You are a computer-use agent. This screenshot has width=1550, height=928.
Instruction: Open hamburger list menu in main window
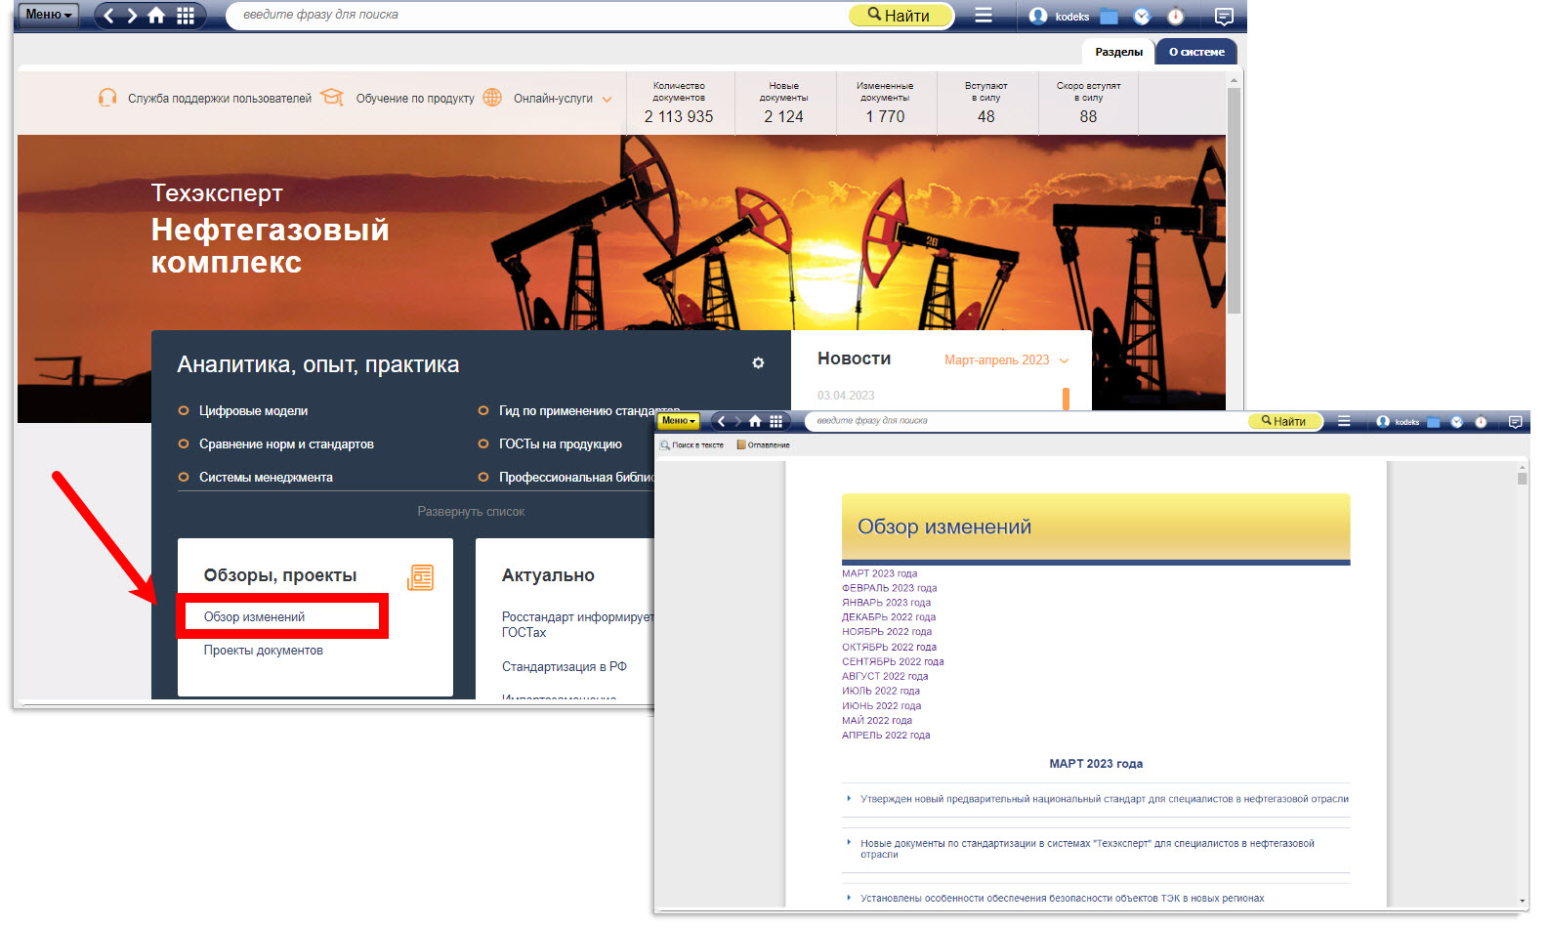click(x=984, y=16)
